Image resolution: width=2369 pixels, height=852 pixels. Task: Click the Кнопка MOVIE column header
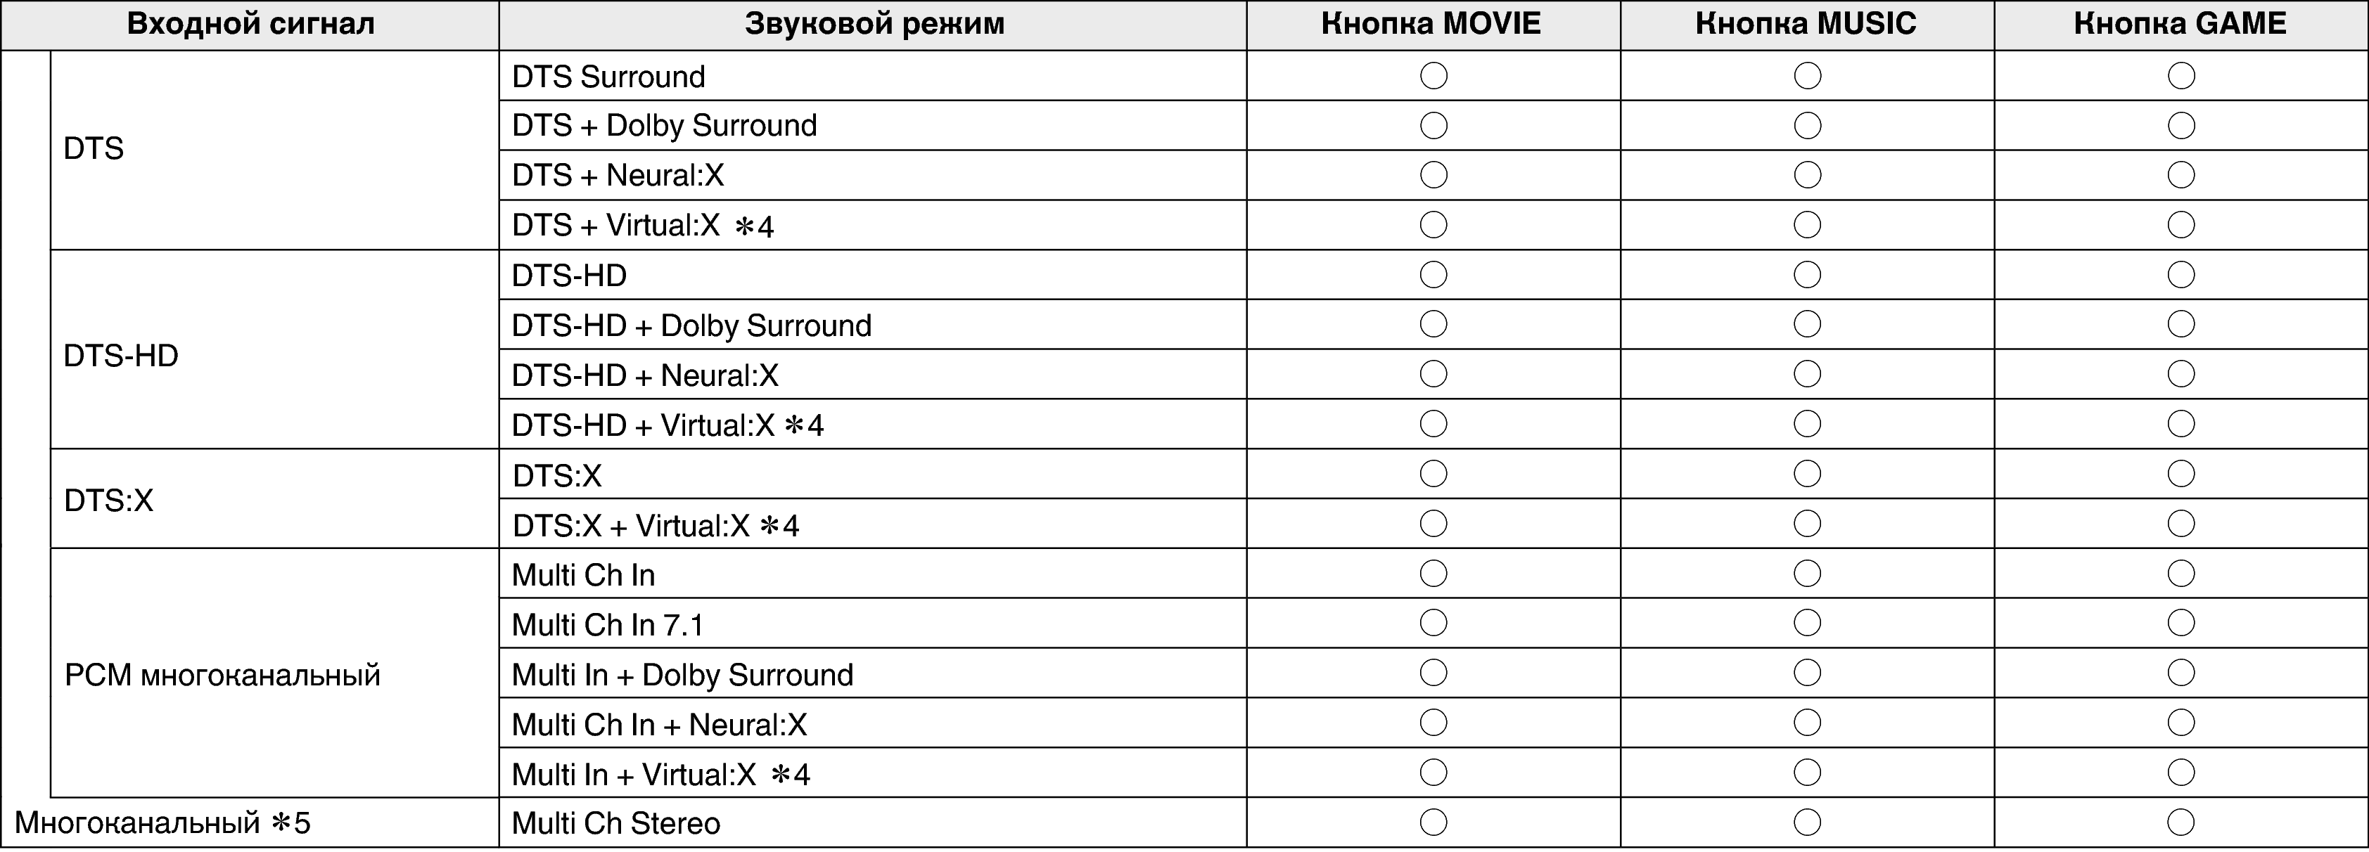1431,24
